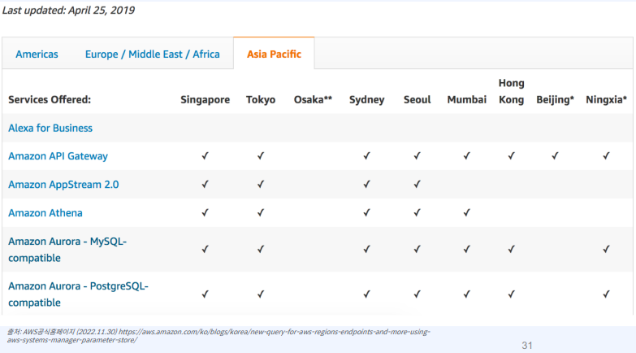Viewport: 636px width, 353px height.
Task: Open the Amazon AppStream 2.0 link
Action: [63, 185]
